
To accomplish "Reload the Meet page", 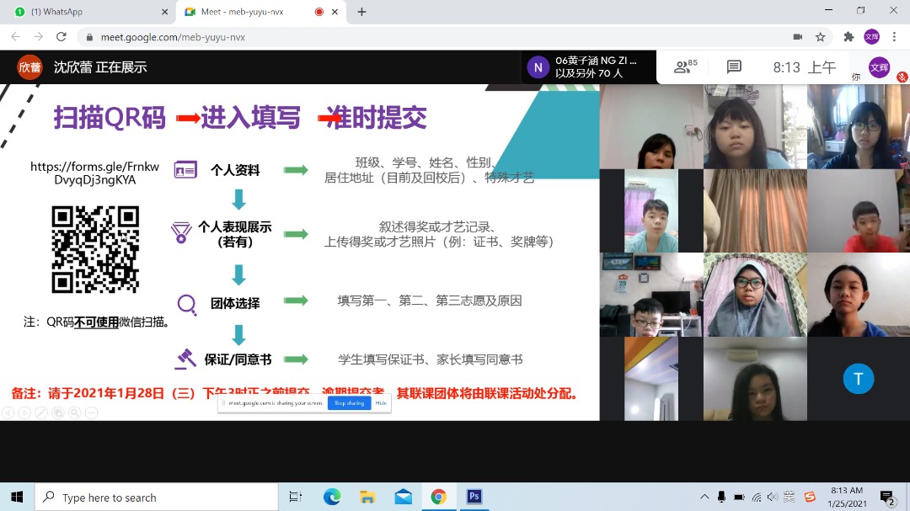I will coord(61,37).
